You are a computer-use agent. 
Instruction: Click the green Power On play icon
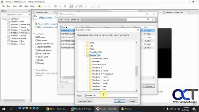click(39, 6)
